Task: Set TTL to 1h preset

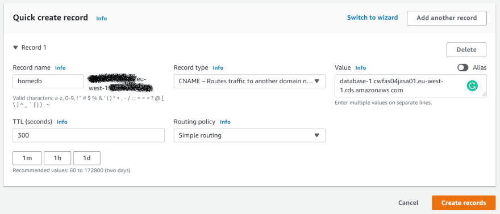Action: [57, 158]
